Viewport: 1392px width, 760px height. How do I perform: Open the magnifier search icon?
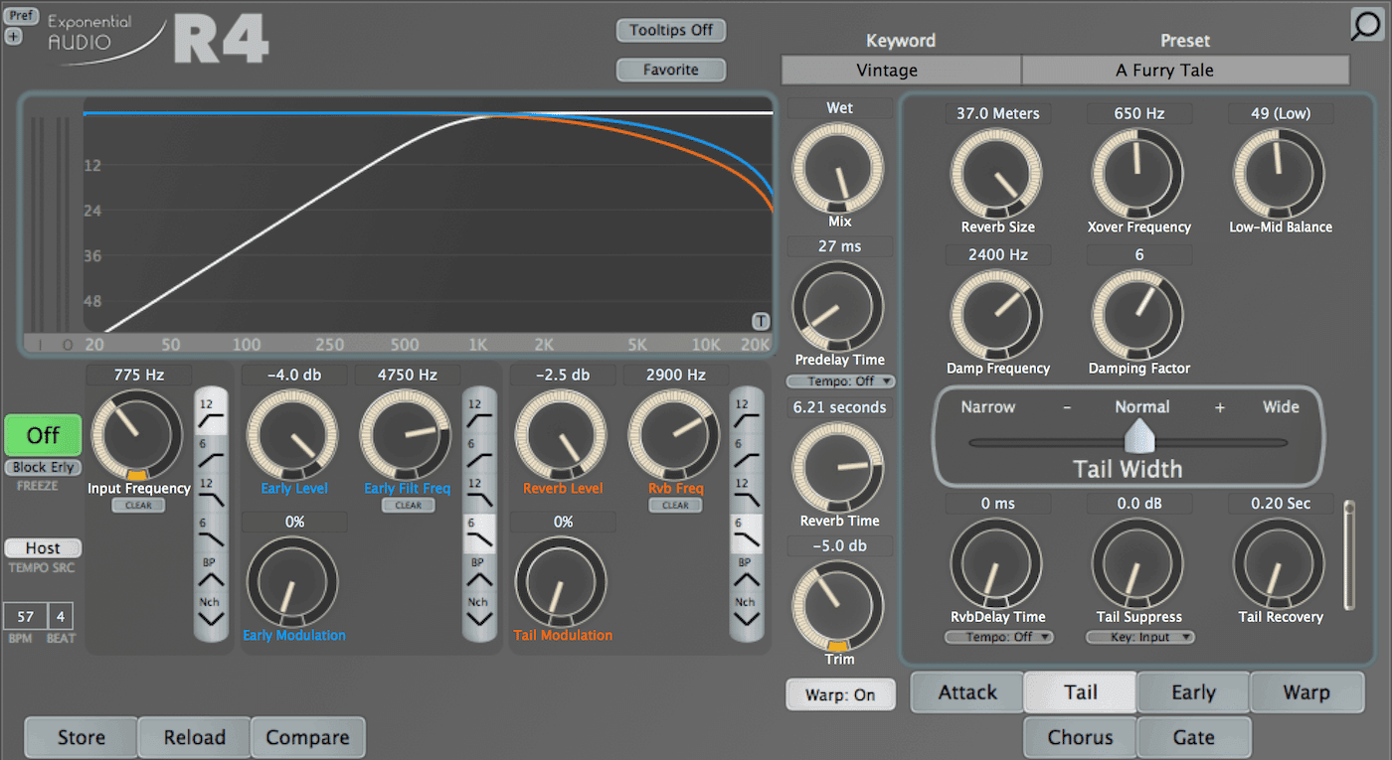click(x=1366, y=25)
